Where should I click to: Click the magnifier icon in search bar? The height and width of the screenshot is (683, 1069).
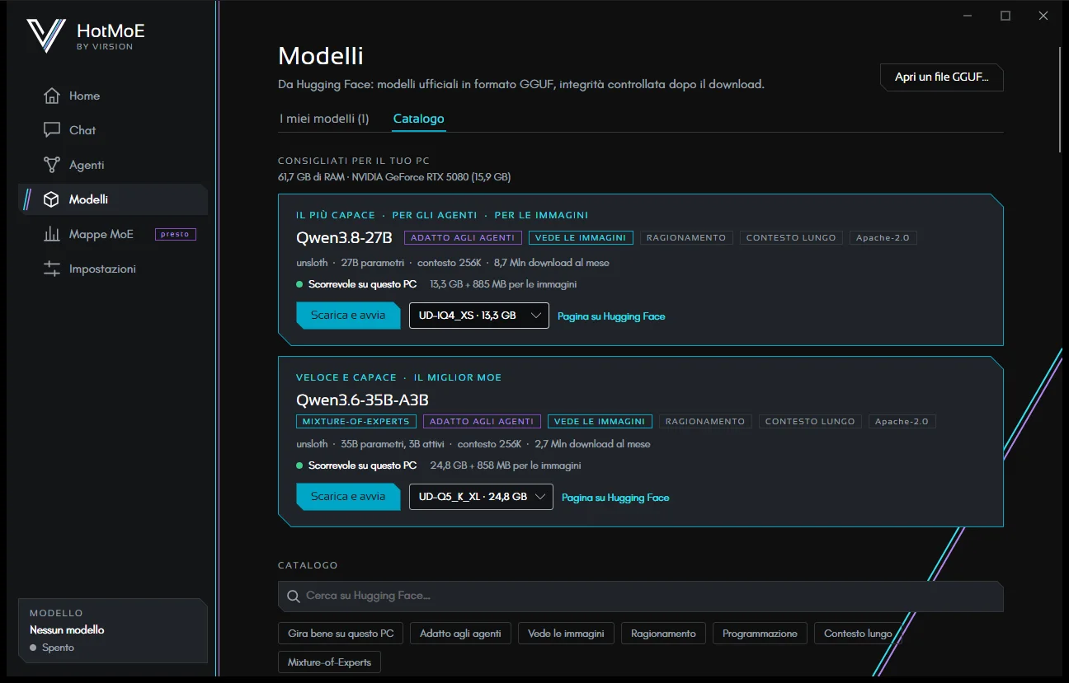tap(293, 596)
